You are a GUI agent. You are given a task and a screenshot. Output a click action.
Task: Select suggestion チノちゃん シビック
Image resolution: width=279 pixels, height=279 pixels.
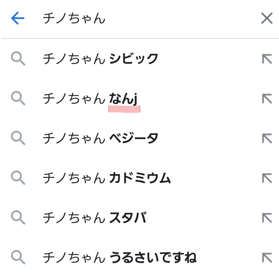(101, 59)
